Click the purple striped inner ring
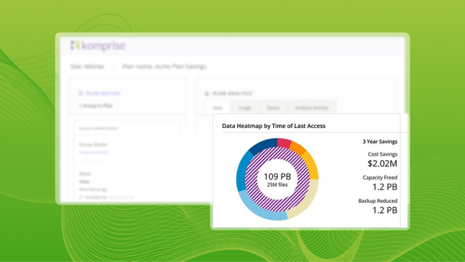This screenshot has height=262, width=465. [x=277, y=159]
